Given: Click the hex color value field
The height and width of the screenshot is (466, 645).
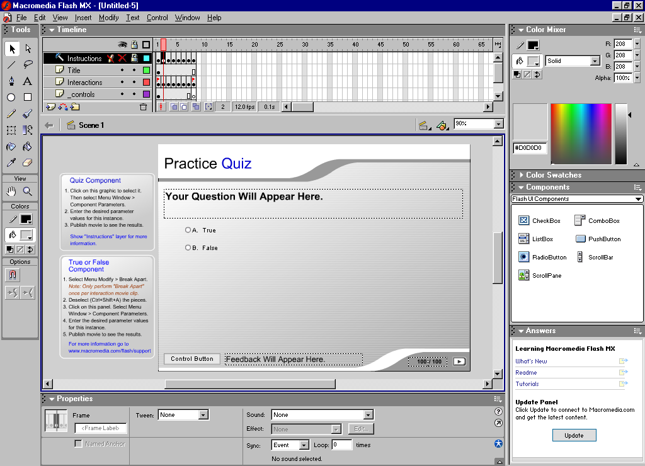Looking at the screenshot, I should click(x=530, y=147).
